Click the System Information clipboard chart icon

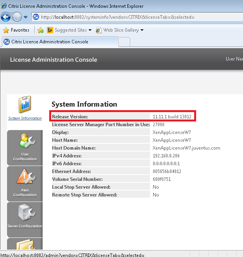tap(25, 105)
